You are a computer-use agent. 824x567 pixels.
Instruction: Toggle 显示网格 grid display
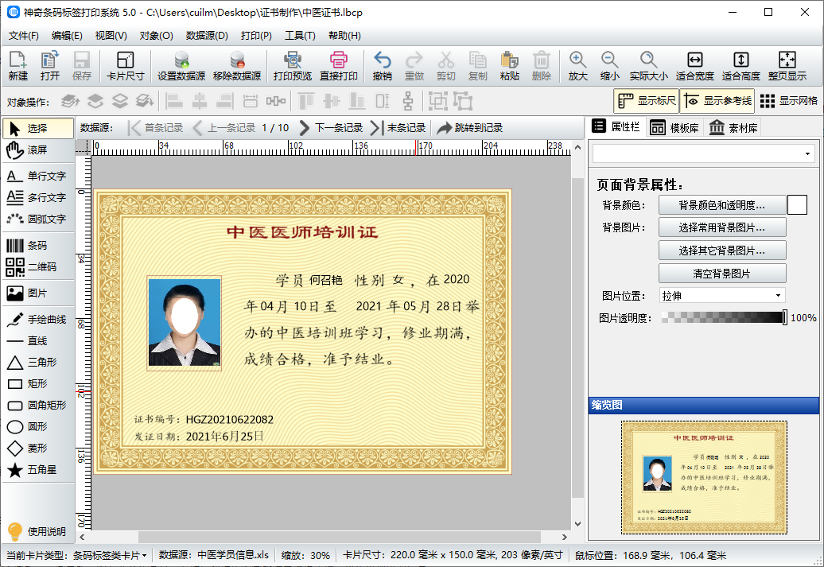click(788, 101)
